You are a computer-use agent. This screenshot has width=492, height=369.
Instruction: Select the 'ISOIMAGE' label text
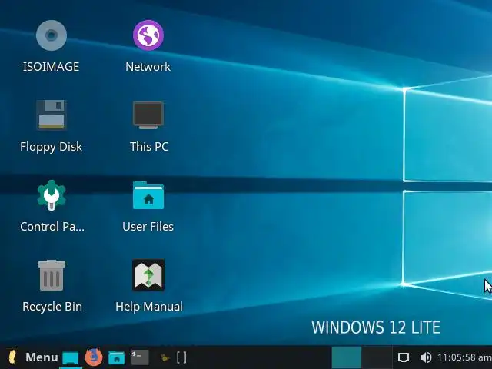(x=52, y=67)
